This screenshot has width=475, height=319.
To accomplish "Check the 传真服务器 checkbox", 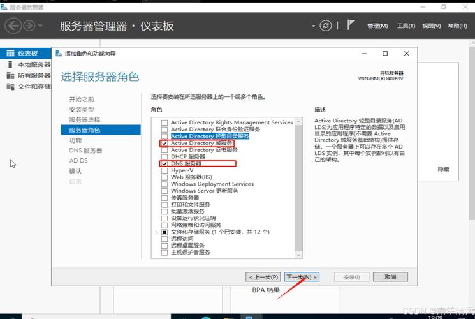I will [164, 198].
